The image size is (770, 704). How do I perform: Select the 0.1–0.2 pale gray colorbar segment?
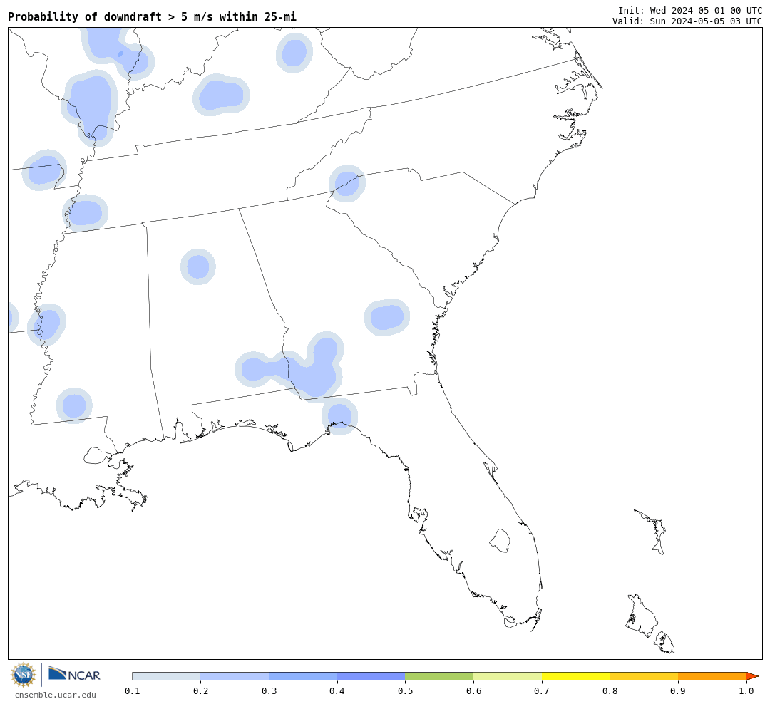pos(166,676)
